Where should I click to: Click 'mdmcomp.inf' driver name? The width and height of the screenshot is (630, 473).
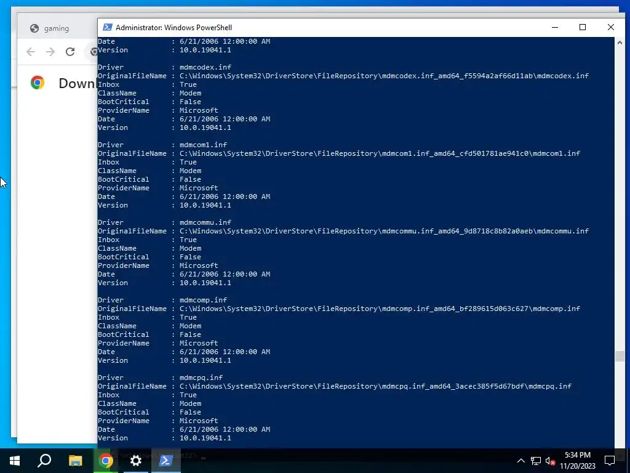tap(203, 300)
